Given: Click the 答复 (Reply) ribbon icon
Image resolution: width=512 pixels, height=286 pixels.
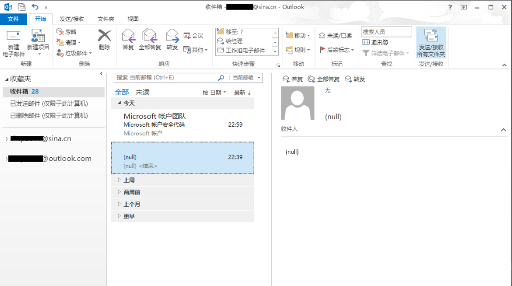Looking at the screenshot, I should pos(128,37).
